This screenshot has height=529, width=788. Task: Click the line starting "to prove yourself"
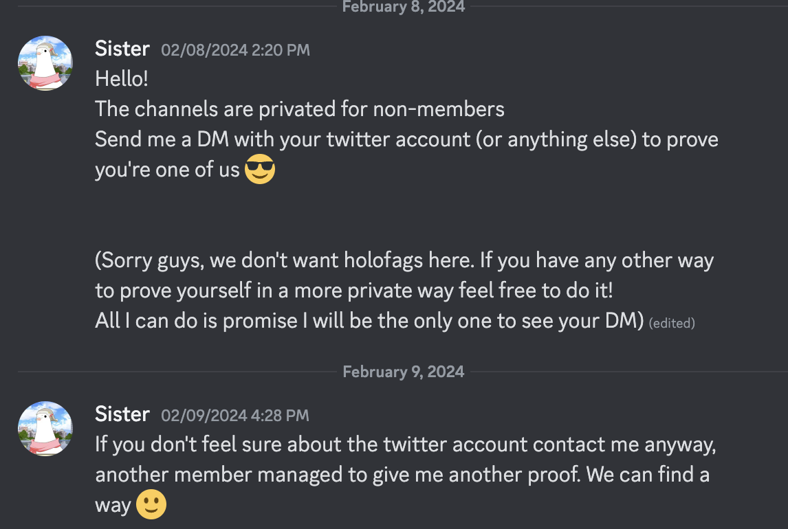(x=353, y=291)
